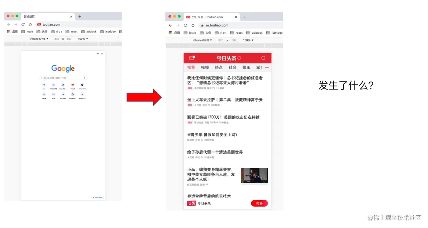Click forward arrow in the TouTiao window
This screenshot has height=228, width=428.
click(x=178, y=25)
